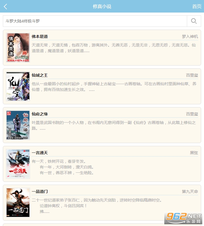The image size is (204, 226).
Task: Click the search magnifier icon
Action: (x=194, y=21)
